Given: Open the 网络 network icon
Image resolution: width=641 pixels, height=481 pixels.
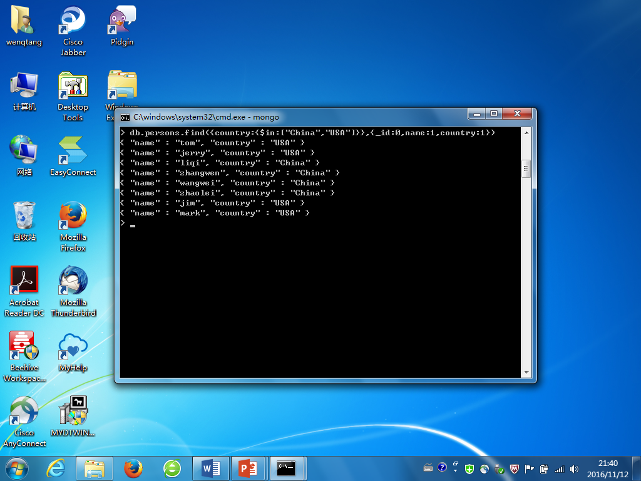Looking at the screenshot, I should coord(24,155).
